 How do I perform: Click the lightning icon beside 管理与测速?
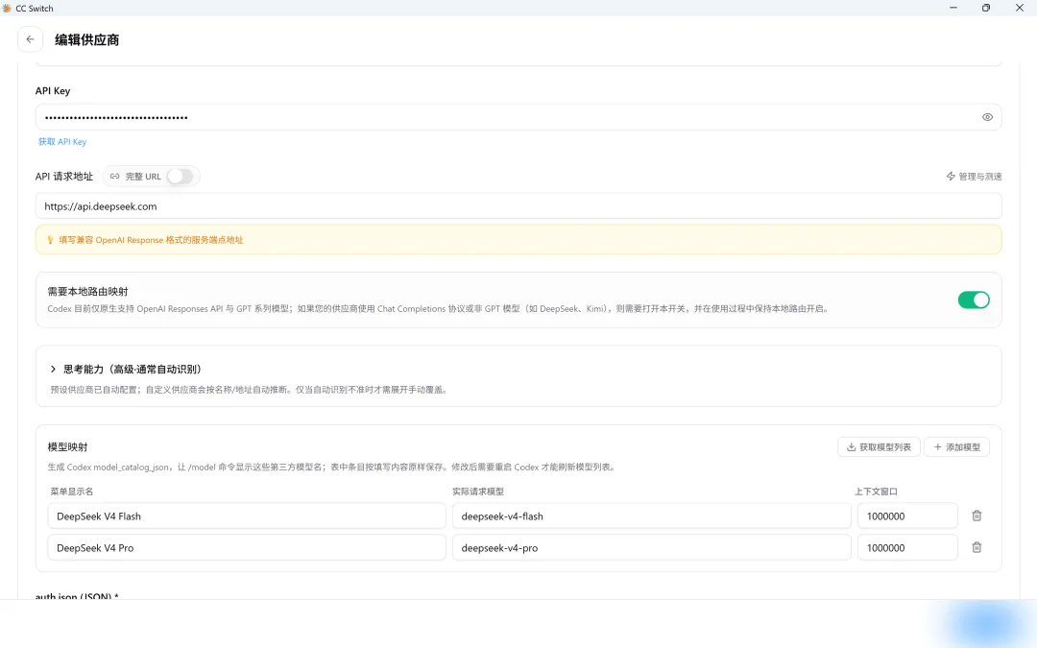[951, 177]
